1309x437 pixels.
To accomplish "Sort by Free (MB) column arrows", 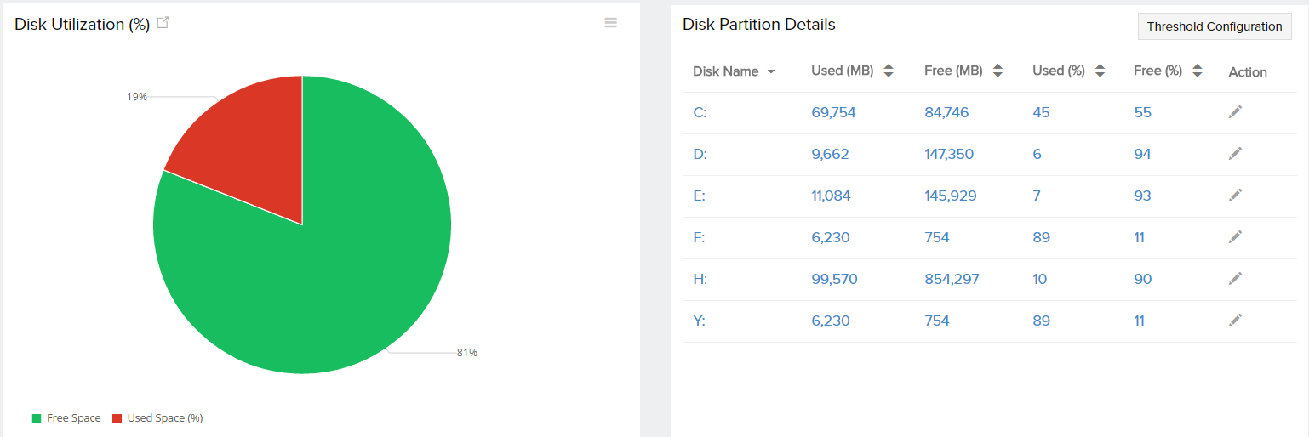I will (997, 71).
